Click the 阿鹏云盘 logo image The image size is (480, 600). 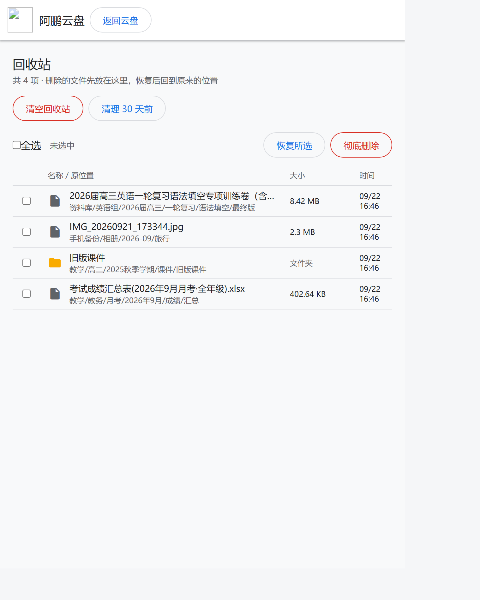tap(20, 20)
